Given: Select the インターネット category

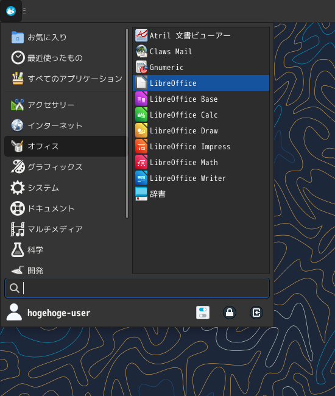Looking at the screenshot, I should point(65,126).
